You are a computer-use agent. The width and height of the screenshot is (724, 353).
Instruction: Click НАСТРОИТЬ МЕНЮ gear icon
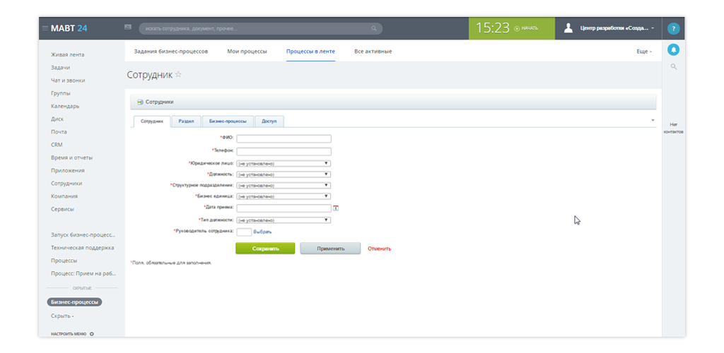[x=91, y=334]
